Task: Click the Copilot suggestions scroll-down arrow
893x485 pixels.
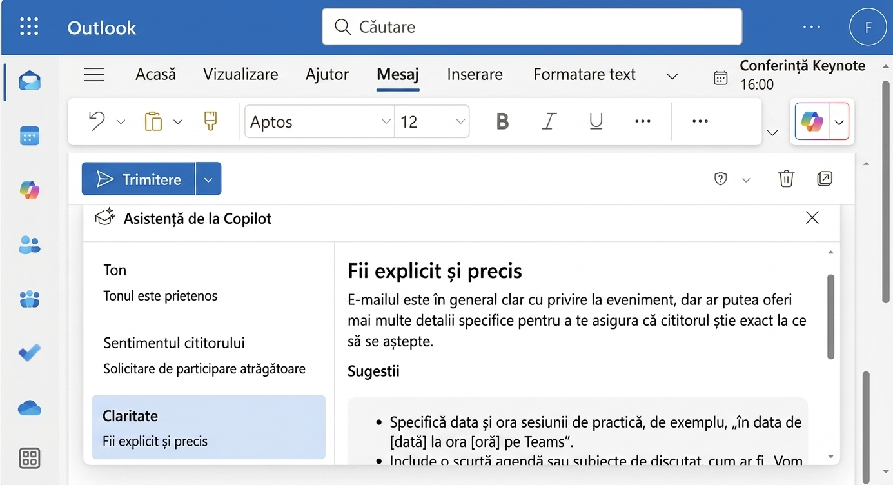Action: point(830,457)
